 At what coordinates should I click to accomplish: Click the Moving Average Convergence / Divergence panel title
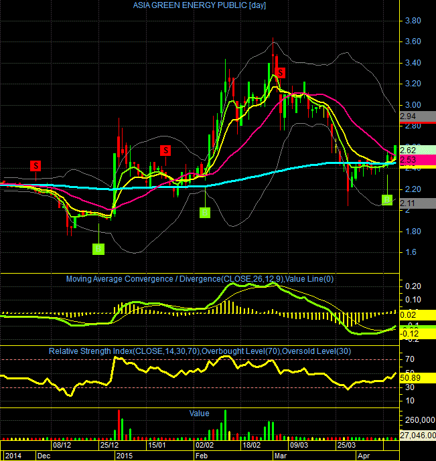click(x=200, y=279)
